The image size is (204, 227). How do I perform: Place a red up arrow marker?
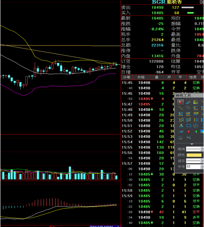point(188,132)
